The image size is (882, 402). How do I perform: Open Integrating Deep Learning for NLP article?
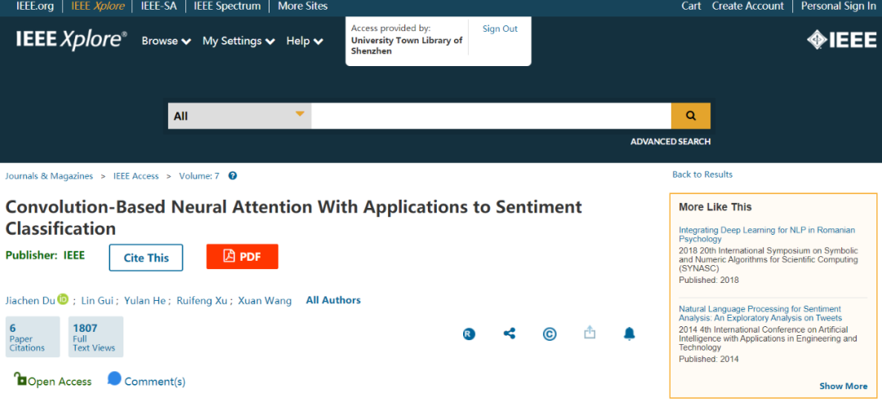767,235
